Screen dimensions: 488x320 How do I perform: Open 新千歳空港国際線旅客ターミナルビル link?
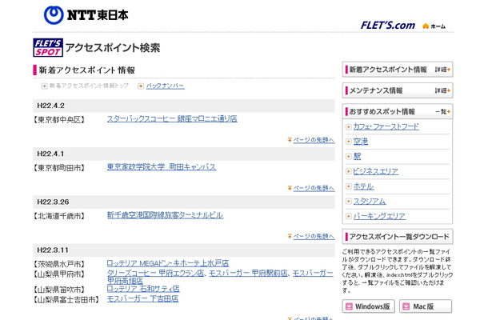[x=166, y=215]
